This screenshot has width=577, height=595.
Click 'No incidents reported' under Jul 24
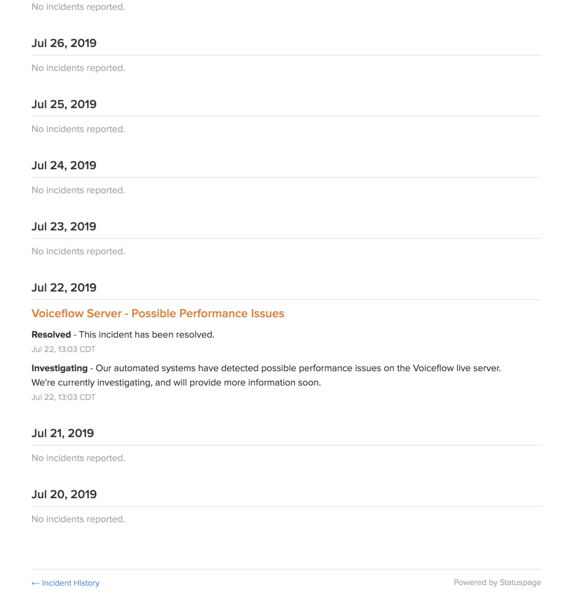click(78, 190)
